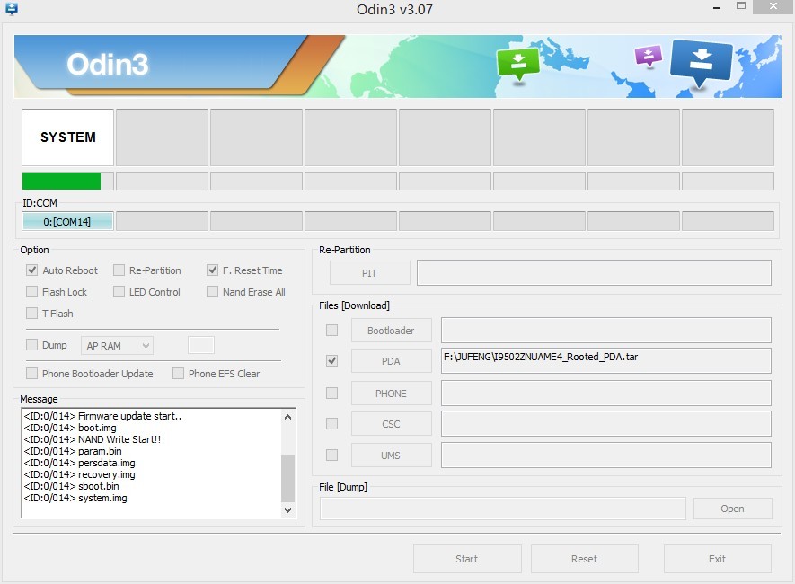Enable Nand Erase All
795x584 pixels.
click(213, 291)
